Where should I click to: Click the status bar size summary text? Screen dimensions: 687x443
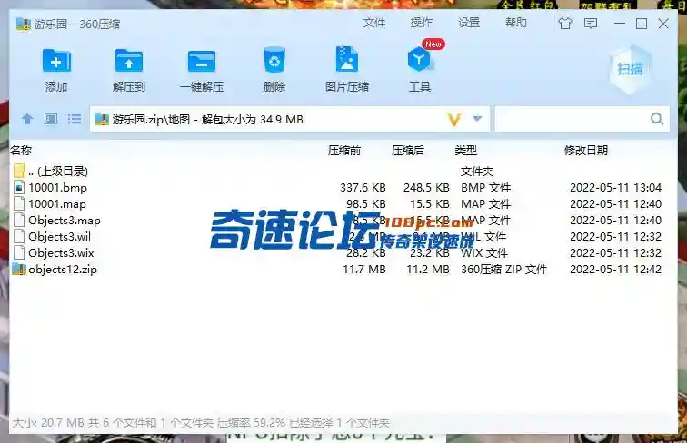click(x=201, y=423)
